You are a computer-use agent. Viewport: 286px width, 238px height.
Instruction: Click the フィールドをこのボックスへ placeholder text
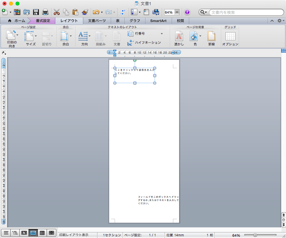click(158, 200)
